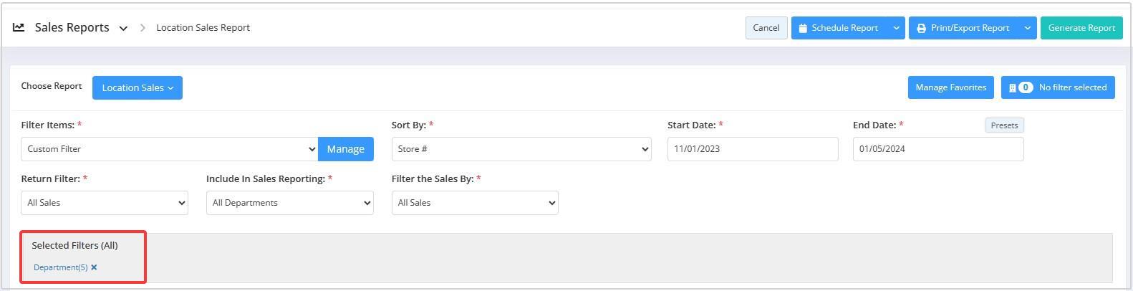Open the Schedule Report dropdown arrow

coord(896,28)
